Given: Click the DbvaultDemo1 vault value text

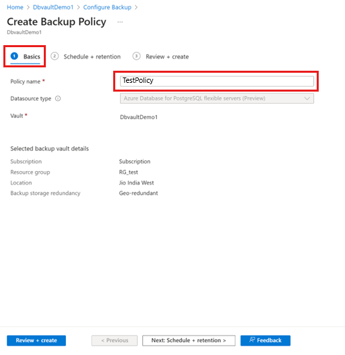Looking at the screenshot, I should point(139,117).
